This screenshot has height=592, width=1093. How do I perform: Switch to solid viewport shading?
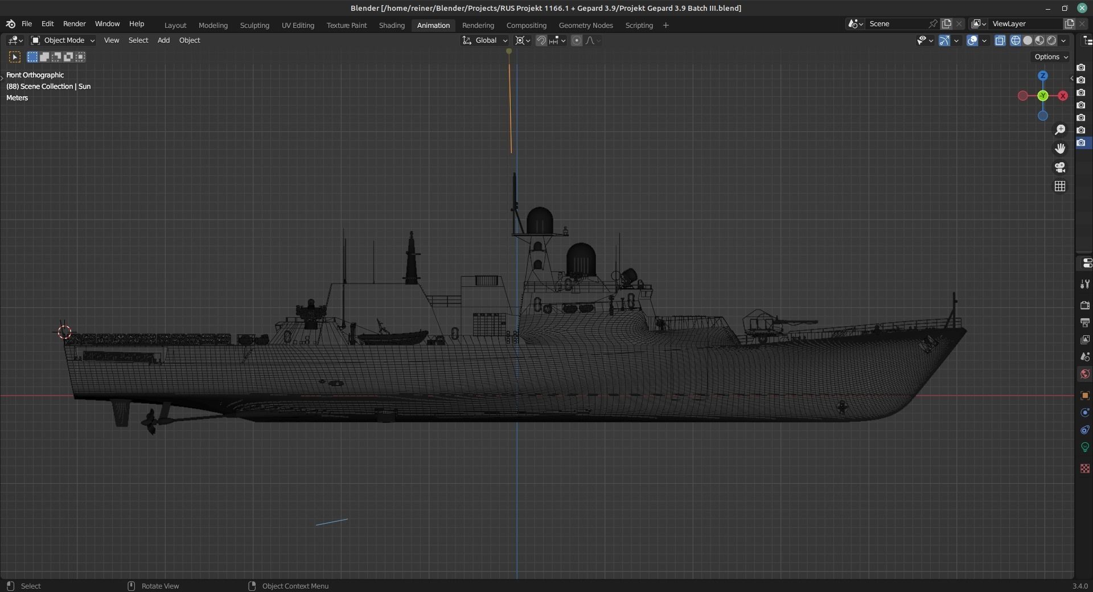coord(1028,40)
